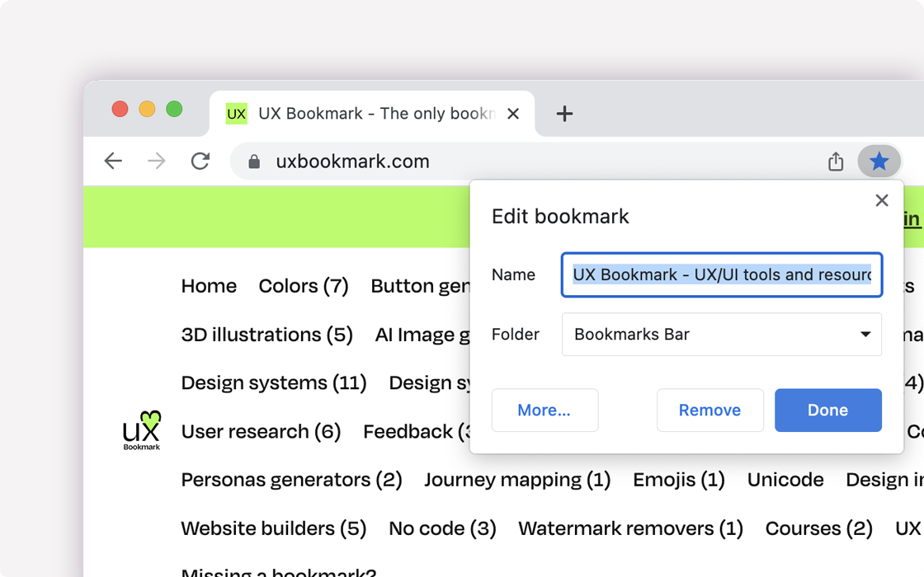
Task: Click the share icon in the address bar
Action: [836, 161]
